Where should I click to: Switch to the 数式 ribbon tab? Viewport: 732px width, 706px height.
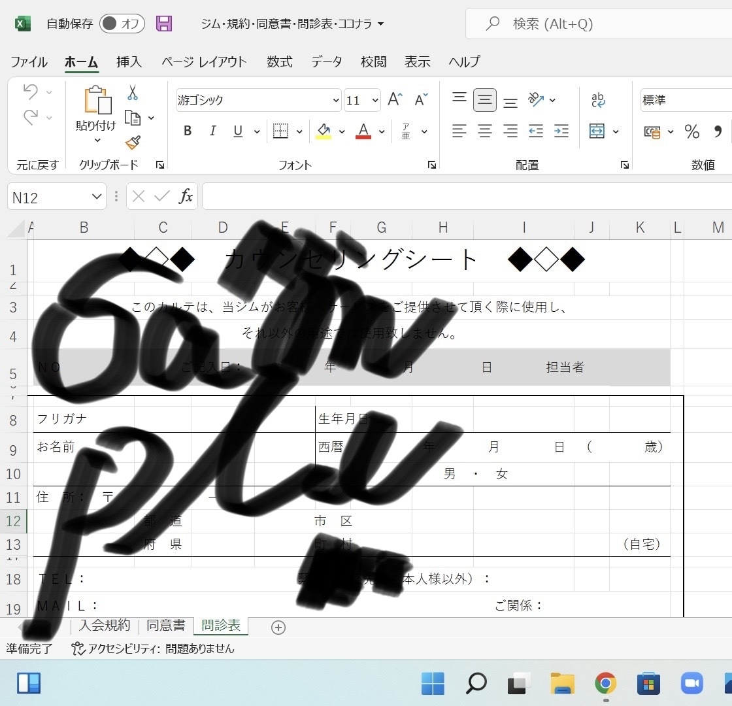[x=280, y=61]
